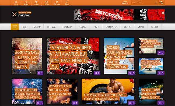175x106 pixels.
Task: Select the Photography category tab
Action: (x=111, y=27)
